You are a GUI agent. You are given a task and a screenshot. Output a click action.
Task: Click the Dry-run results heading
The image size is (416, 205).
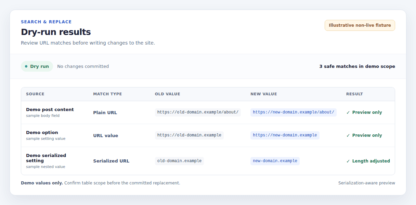(56, 32)
